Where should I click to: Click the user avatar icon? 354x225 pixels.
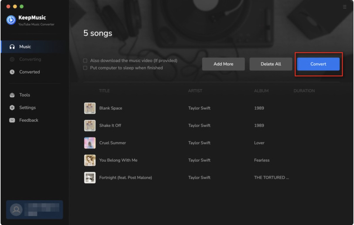(16, 209)
